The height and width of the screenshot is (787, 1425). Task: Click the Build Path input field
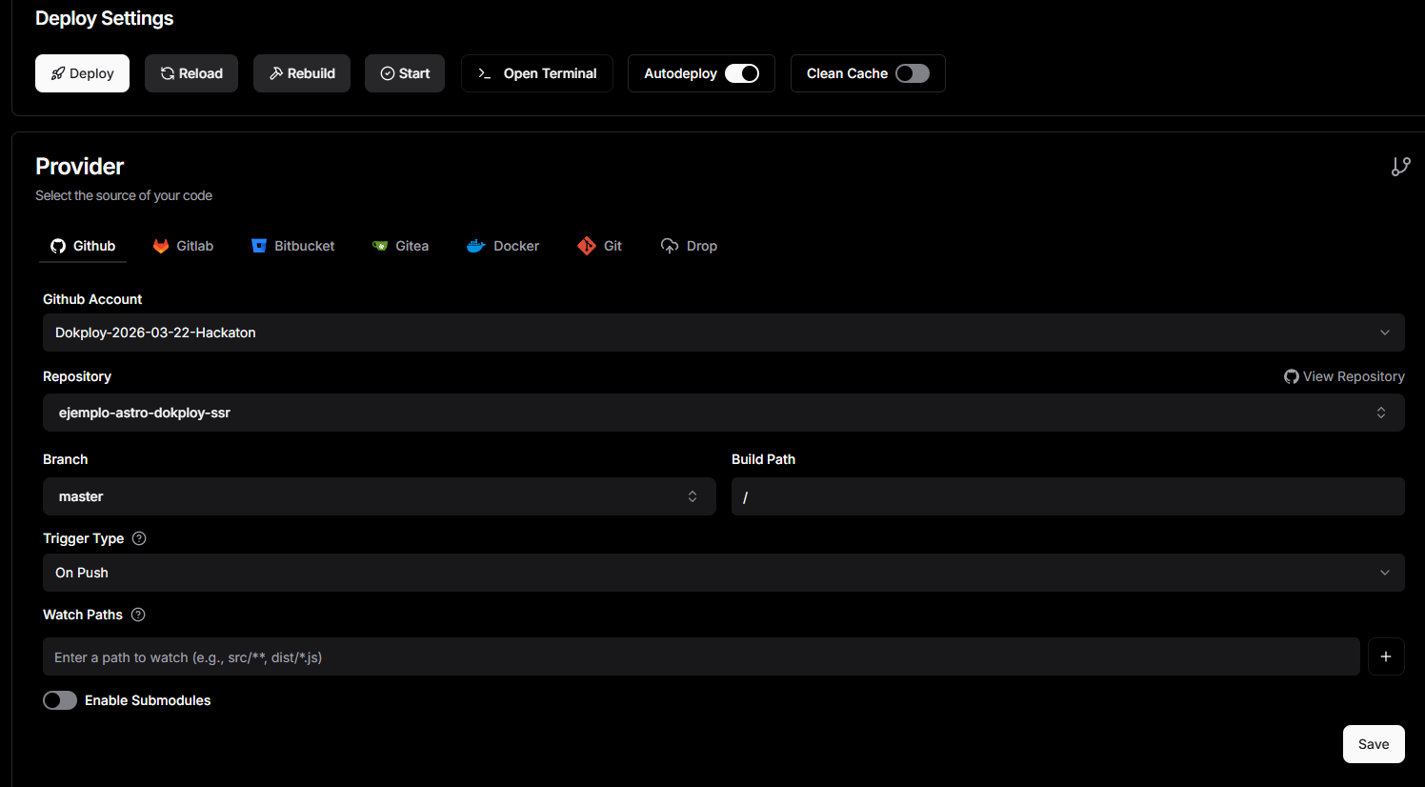pos(1067,496)
